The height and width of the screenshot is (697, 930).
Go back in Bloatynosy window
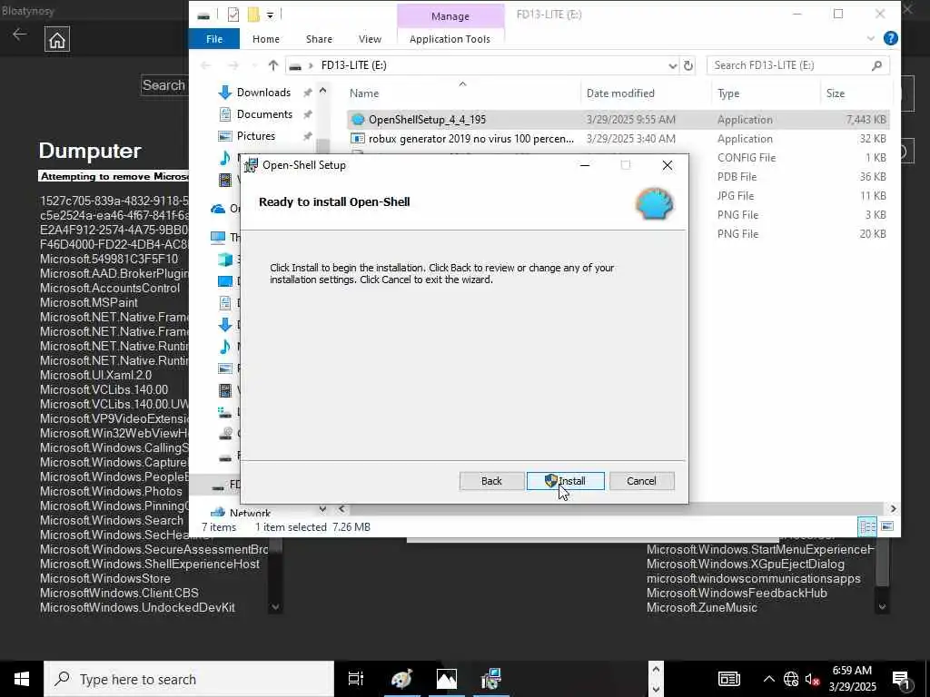(x=20, y=34)
